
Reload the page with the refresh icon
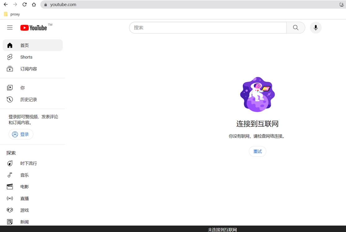(24, 4)
